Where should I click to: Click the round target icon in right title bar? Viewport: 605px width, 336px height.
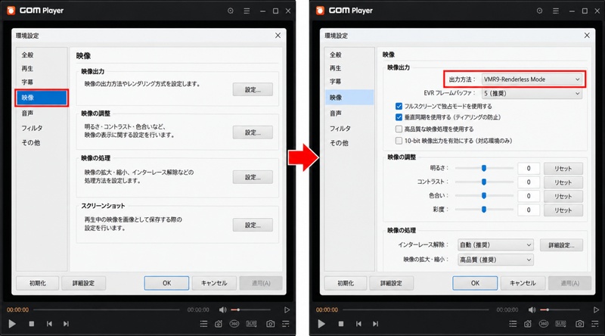pyautogui.click(x=539, y=11)
